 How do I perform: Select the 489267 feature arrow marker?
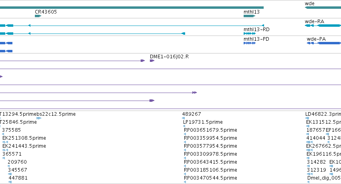point(184,118)
